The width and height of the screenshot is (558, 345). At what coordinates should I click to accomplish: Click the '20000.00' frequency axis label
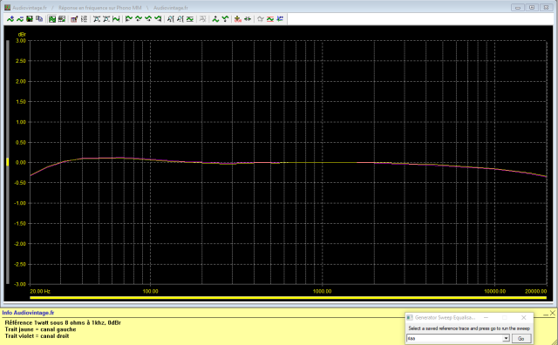coord(536,291)
